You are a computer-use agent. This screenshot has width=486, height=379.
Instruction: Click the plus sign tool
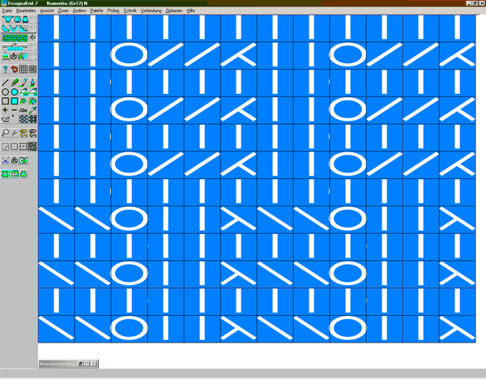(5, 110)
